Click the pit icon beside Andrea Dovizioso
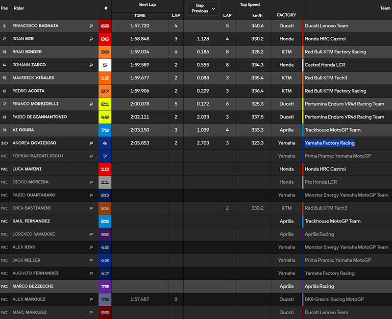 (x=91, y=143)
